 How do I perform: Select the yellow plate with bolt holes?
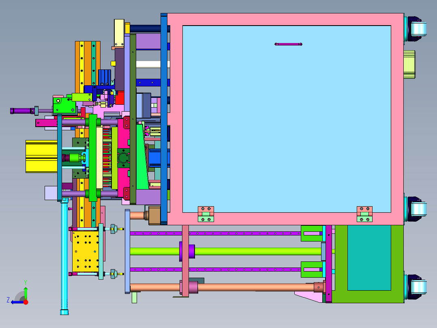point(85,252)
